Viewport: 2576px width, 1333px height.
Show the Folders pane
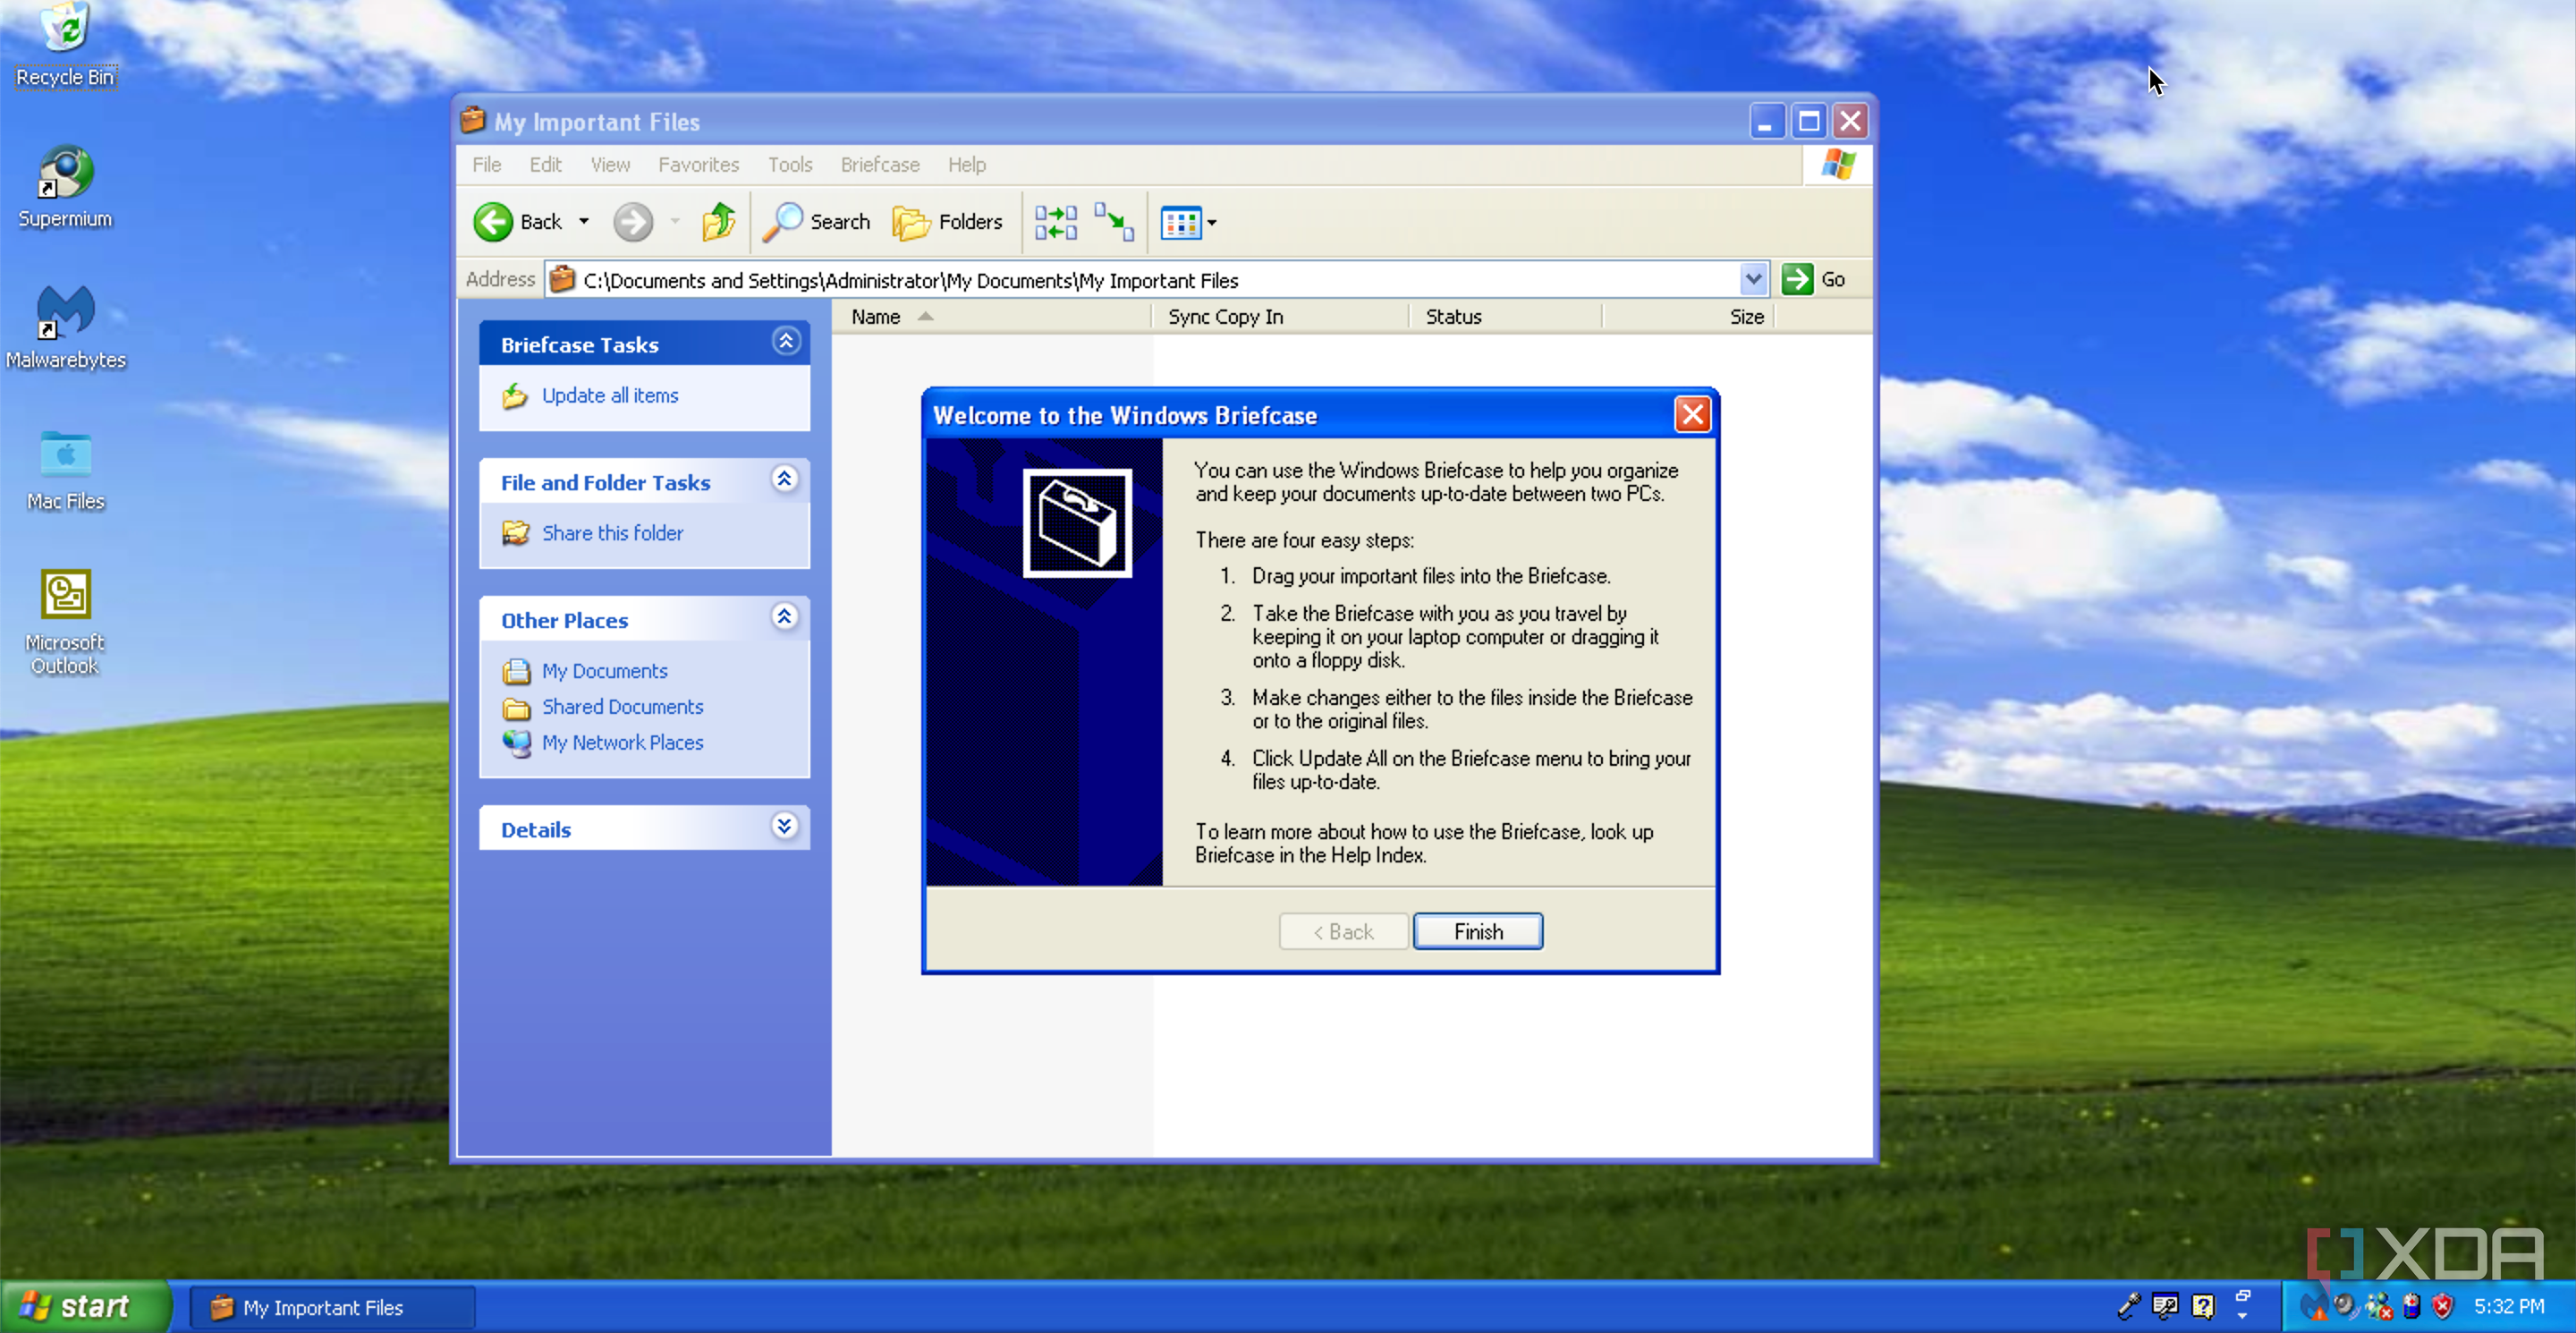(946, 222)
